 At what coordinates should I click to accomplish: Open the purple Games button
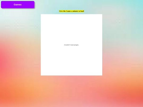17,4
